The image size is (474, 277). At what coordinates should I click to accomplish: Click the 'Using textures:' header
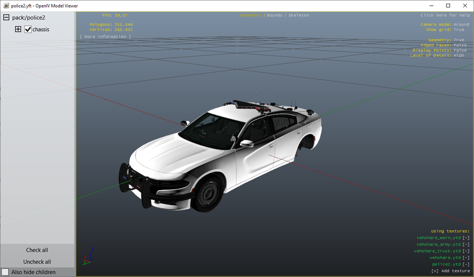[x=450, y=231]
